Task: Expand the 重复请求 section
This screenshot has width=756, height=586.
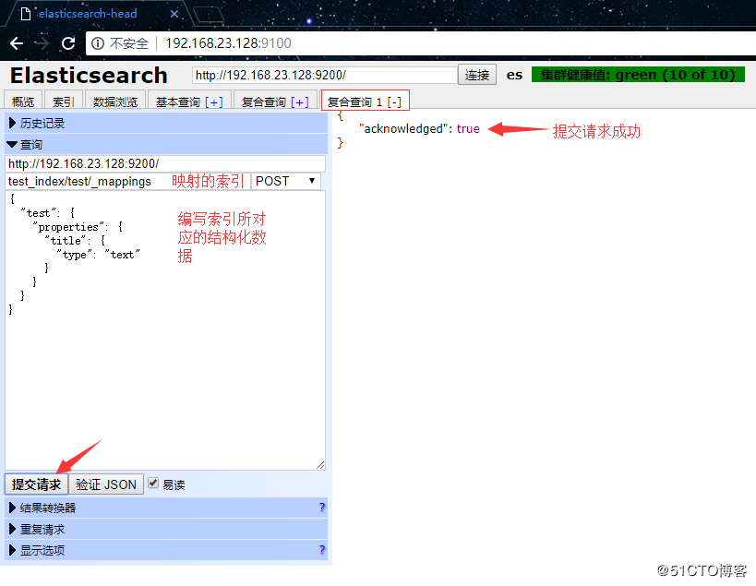Action: click(x=166, y=530)
